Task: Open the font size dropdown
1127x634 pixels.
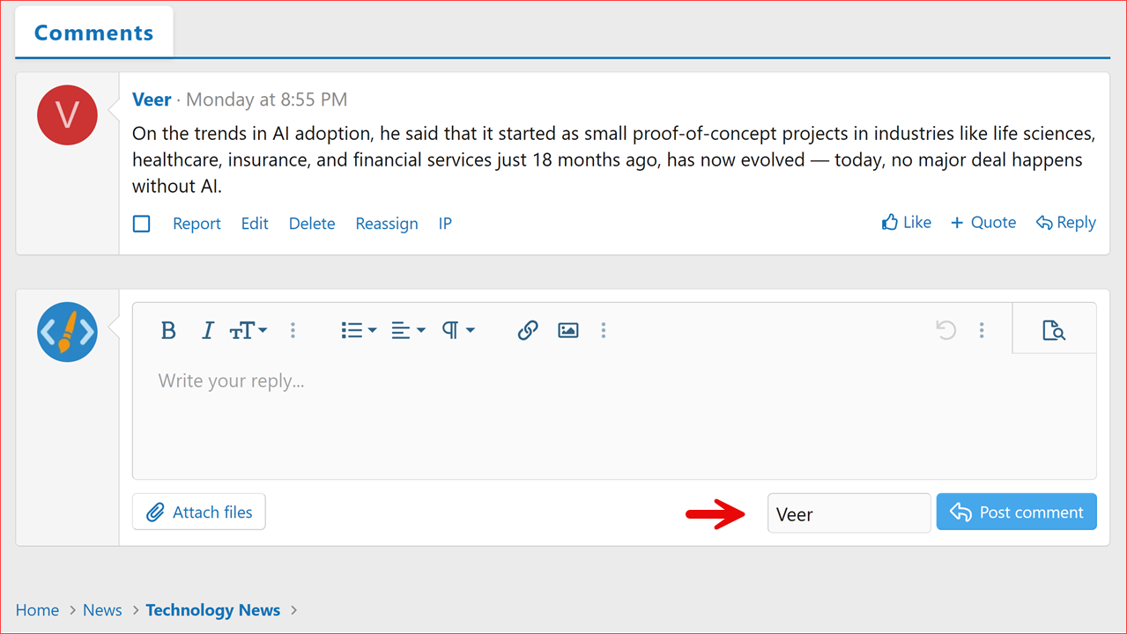Action: [x=248, y=330]
